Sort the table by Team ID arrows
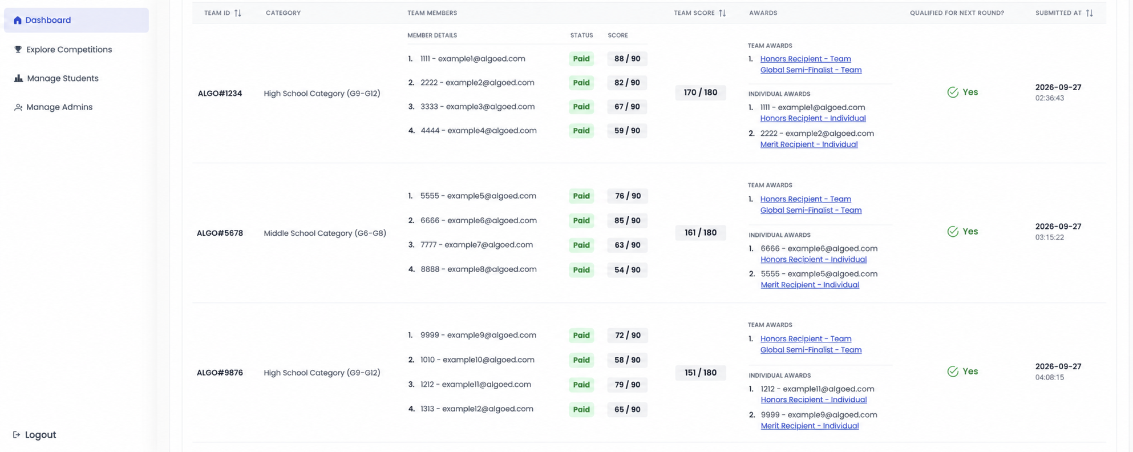This screenshot has width=1133, height=452. coord(238,13)
